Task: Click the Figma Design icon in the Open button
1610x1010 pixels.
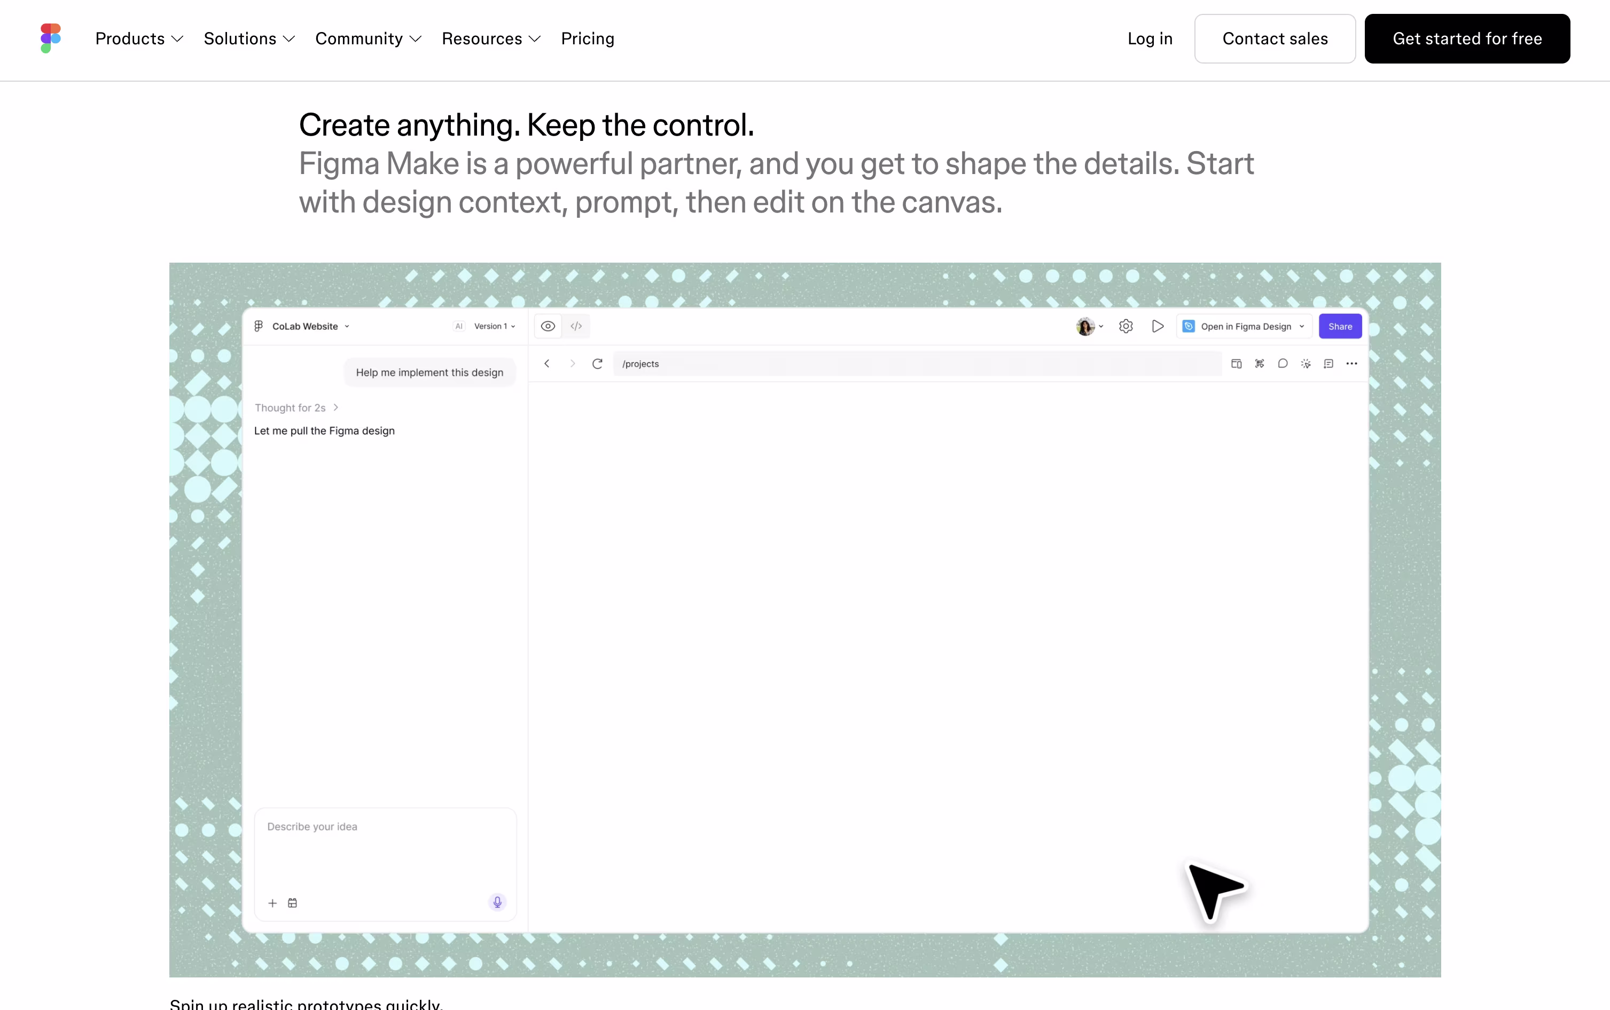Action: (1189, 326)
